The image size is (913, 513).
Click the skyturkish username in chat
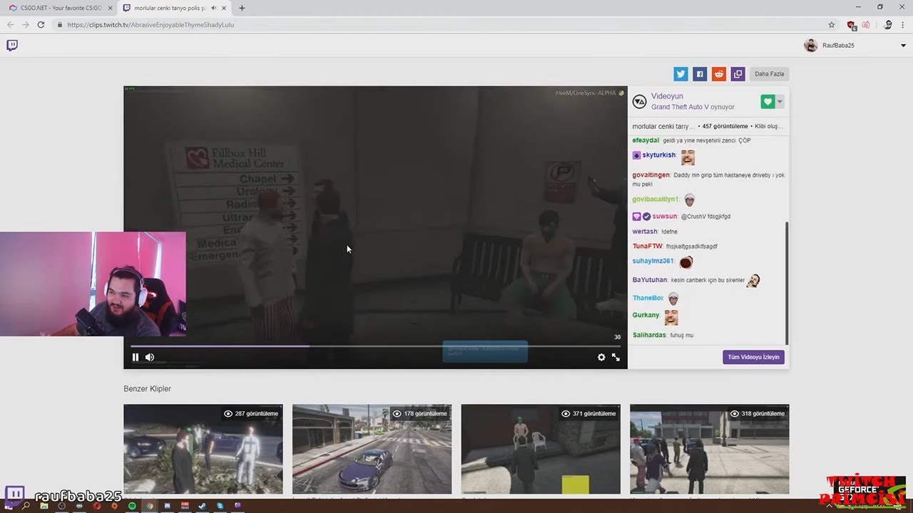click(658, 155)
